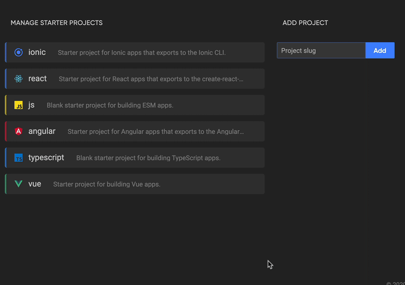This screenshot has height=285, width=405.
Task: Click the Angular apps description text
Action: (x=155, y=132)
